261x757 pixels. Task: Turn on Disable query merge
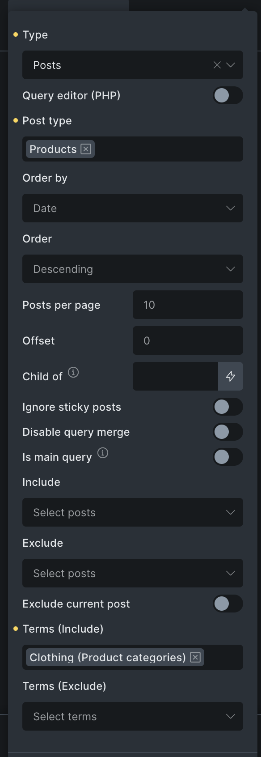coord(228,432)
